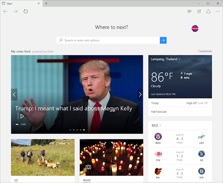Open the More actions ellipsis menu

coord(217,11)
